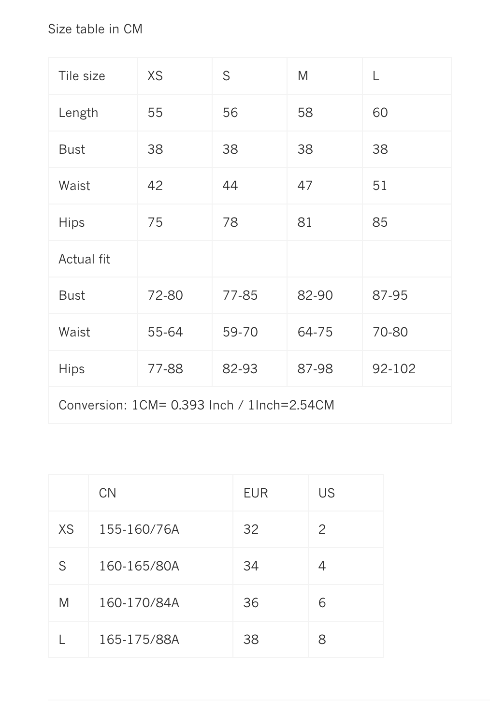Click the "Size table in CM" heading

(95, 29)
